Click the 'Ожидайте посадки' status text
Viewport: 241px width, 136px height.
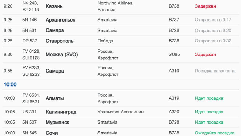pyautogui.click(x=215, y=133)
